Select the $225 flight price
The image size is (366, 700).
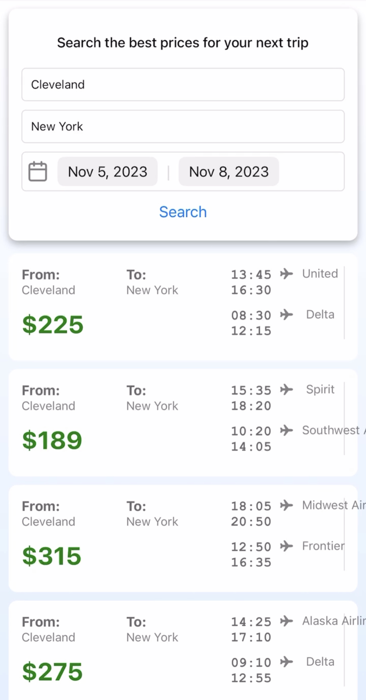point(53,324)
